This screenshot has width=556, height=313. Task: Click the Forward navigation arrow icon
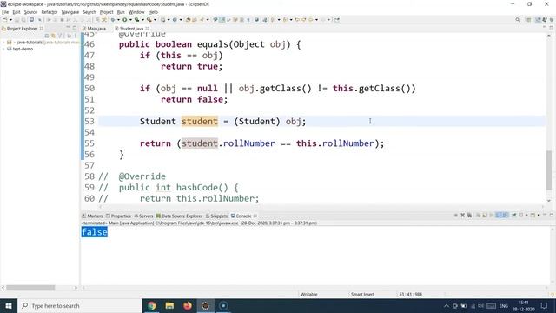(x=322, y=20)
